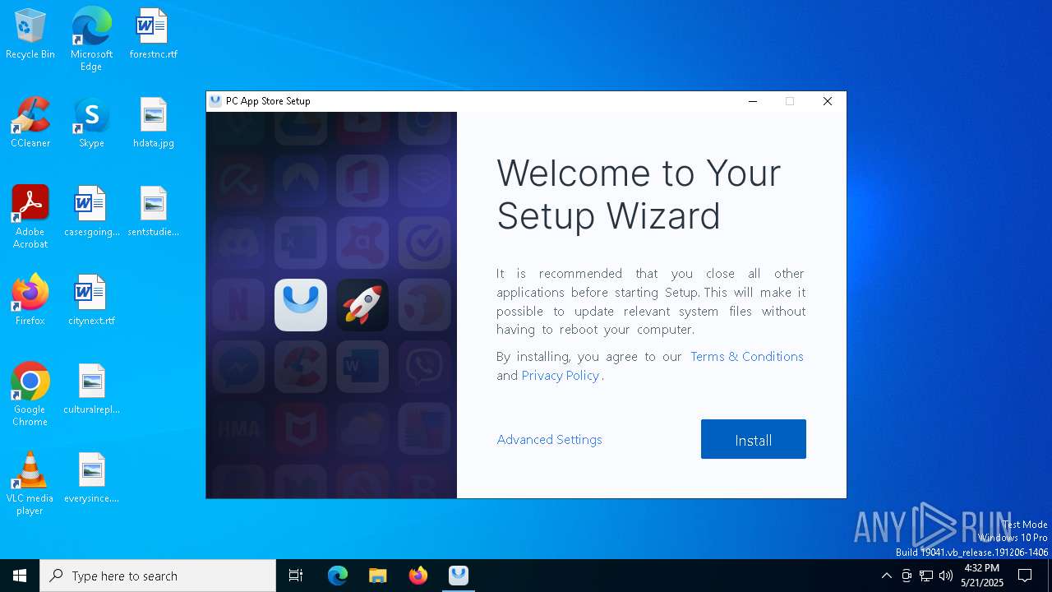Viewport: 1052px width, 592px height.
Task: Click the PC App Store taskbar button
Action: coord(459,576)
